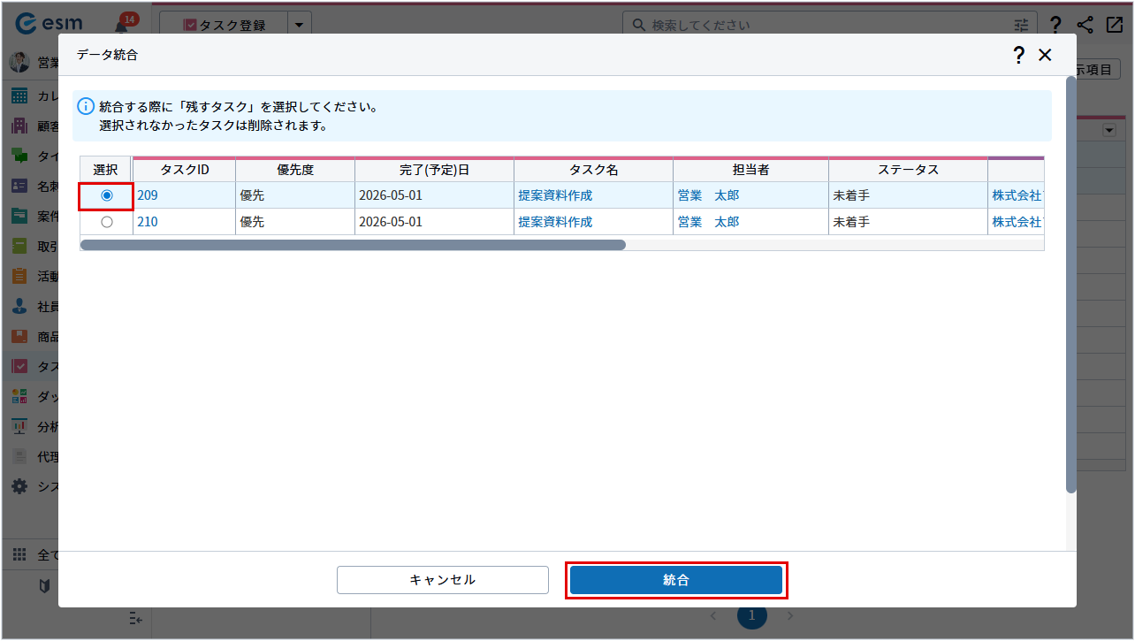The width and height of the screenshot is (1135, 641).
Task: Click the ステータス column header
Action: point(908,170)
